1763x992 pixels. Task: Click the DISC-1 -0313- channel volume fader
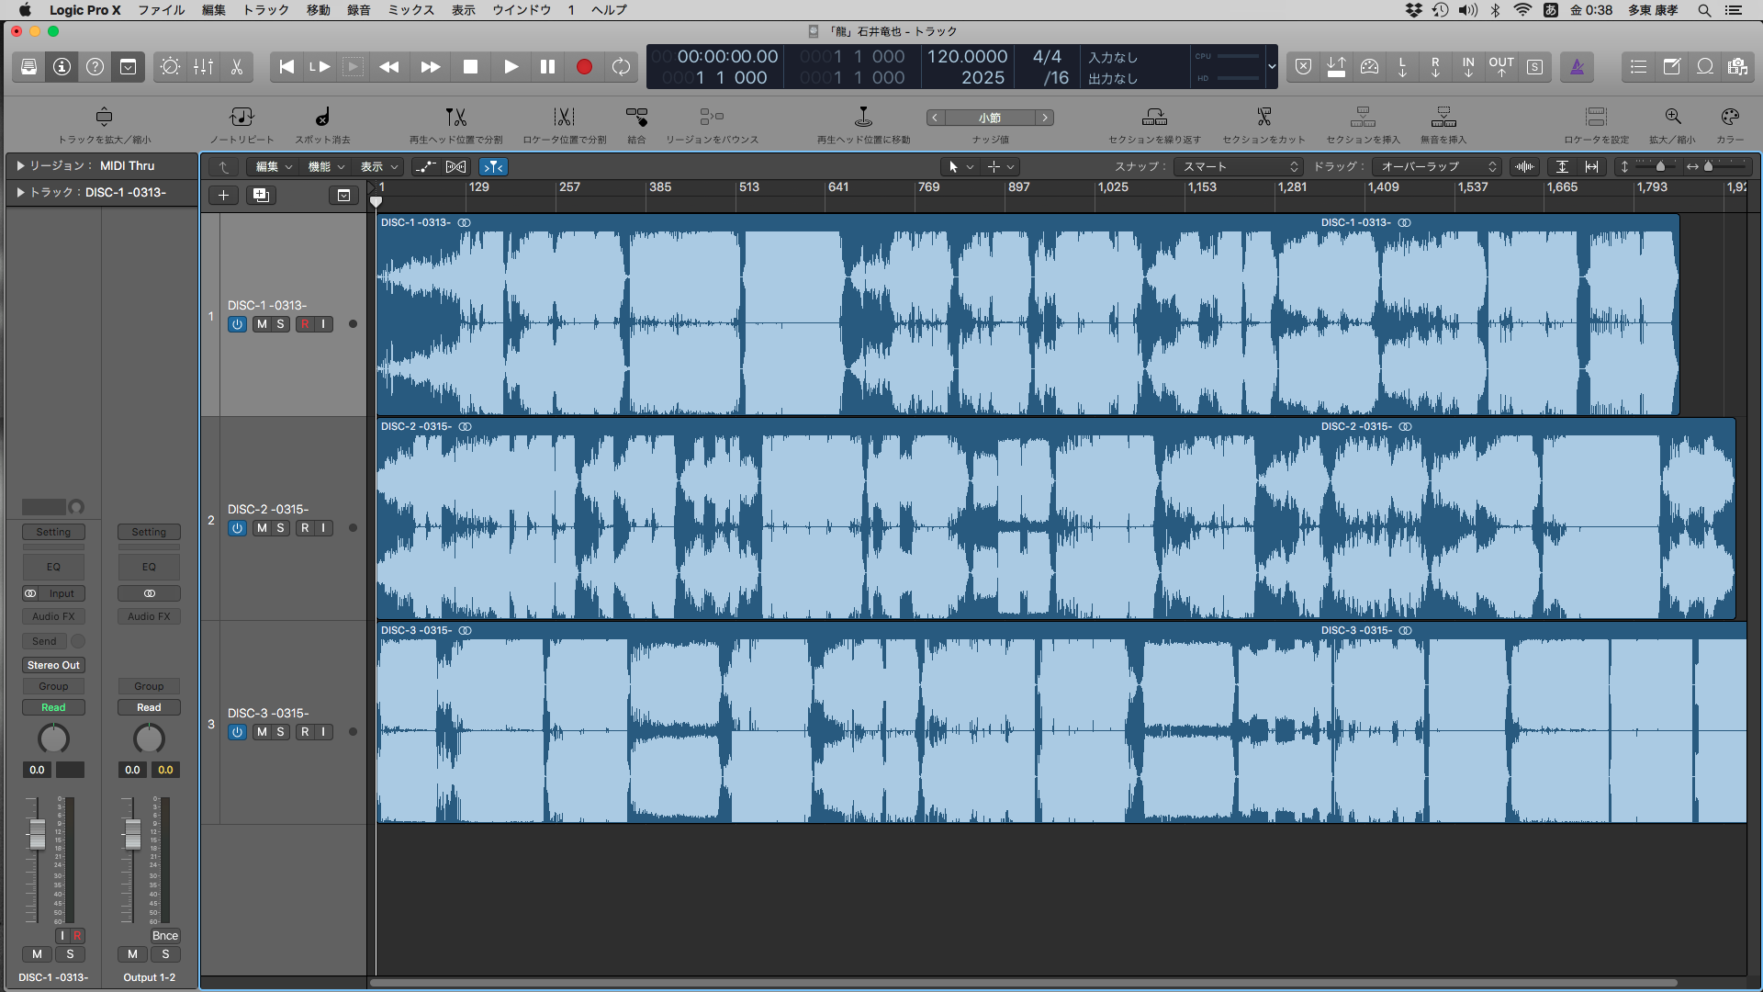coord(38,833)
